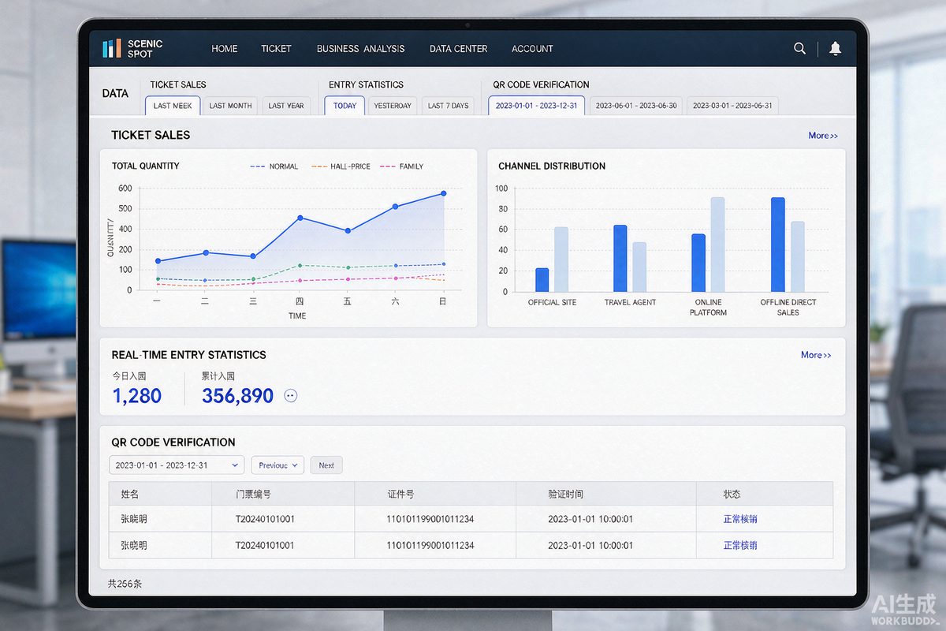Select the 2023-03-01 - 2023-06-31 range tab
This screenshot has width=946, height=631.
tap(732, 106)
